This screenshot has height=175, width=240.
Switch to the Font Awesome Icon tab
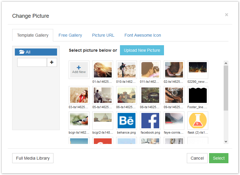pos(143,35)
